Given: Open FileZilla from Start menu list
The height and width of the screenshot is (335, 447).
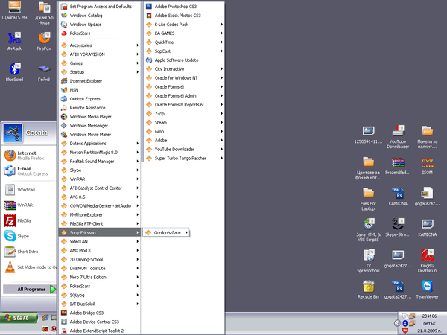Looking at the screenshot, I should [28, 221].
